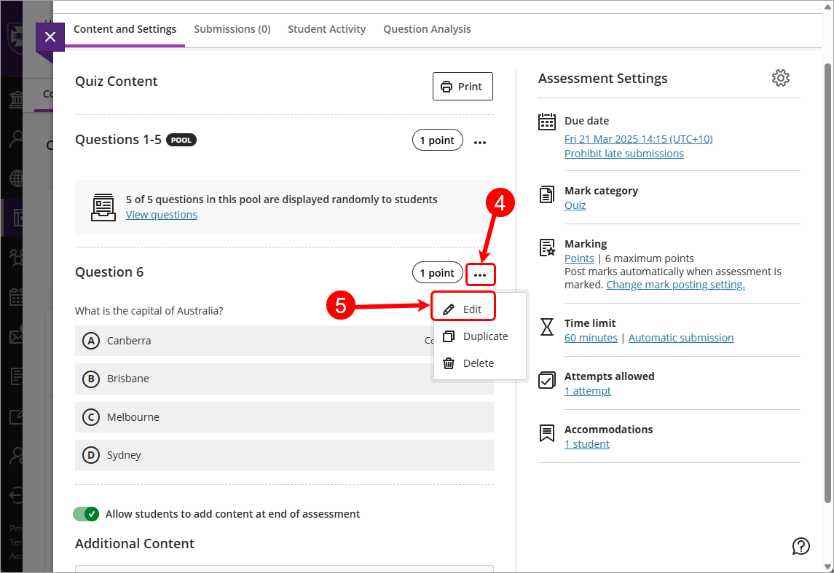Switch to the Submissions (0) tab

point(232,29)
